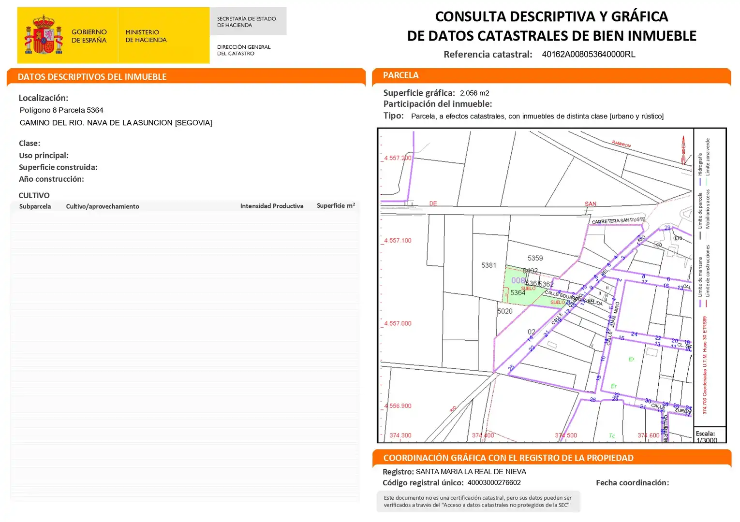Click the 'CULTIVO' table heading

point(34,195)
